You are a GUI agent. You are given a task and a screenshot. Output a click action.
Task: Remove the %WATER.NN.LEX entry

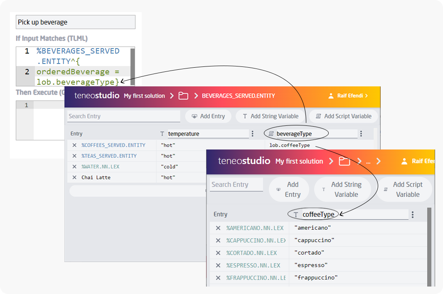(74, 167)
